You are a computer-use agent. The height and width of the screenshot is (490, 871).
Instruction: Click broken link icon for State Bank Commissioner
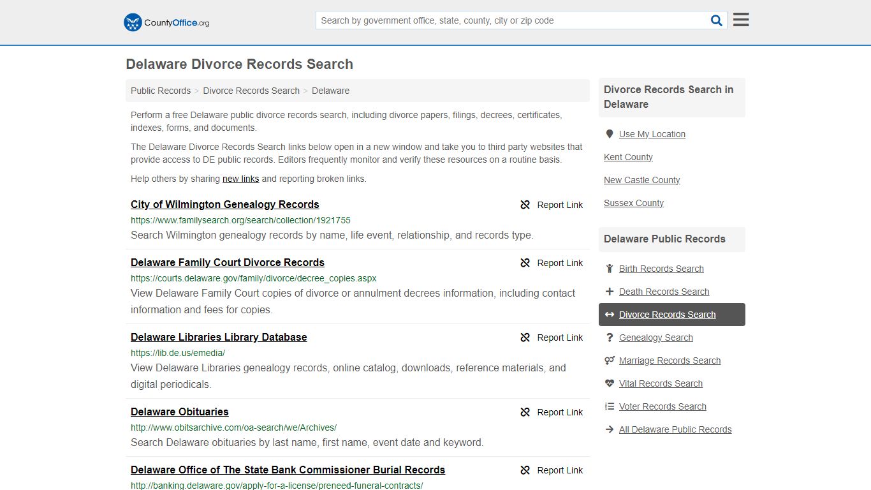pyautogui.click(x=525, y=470)
